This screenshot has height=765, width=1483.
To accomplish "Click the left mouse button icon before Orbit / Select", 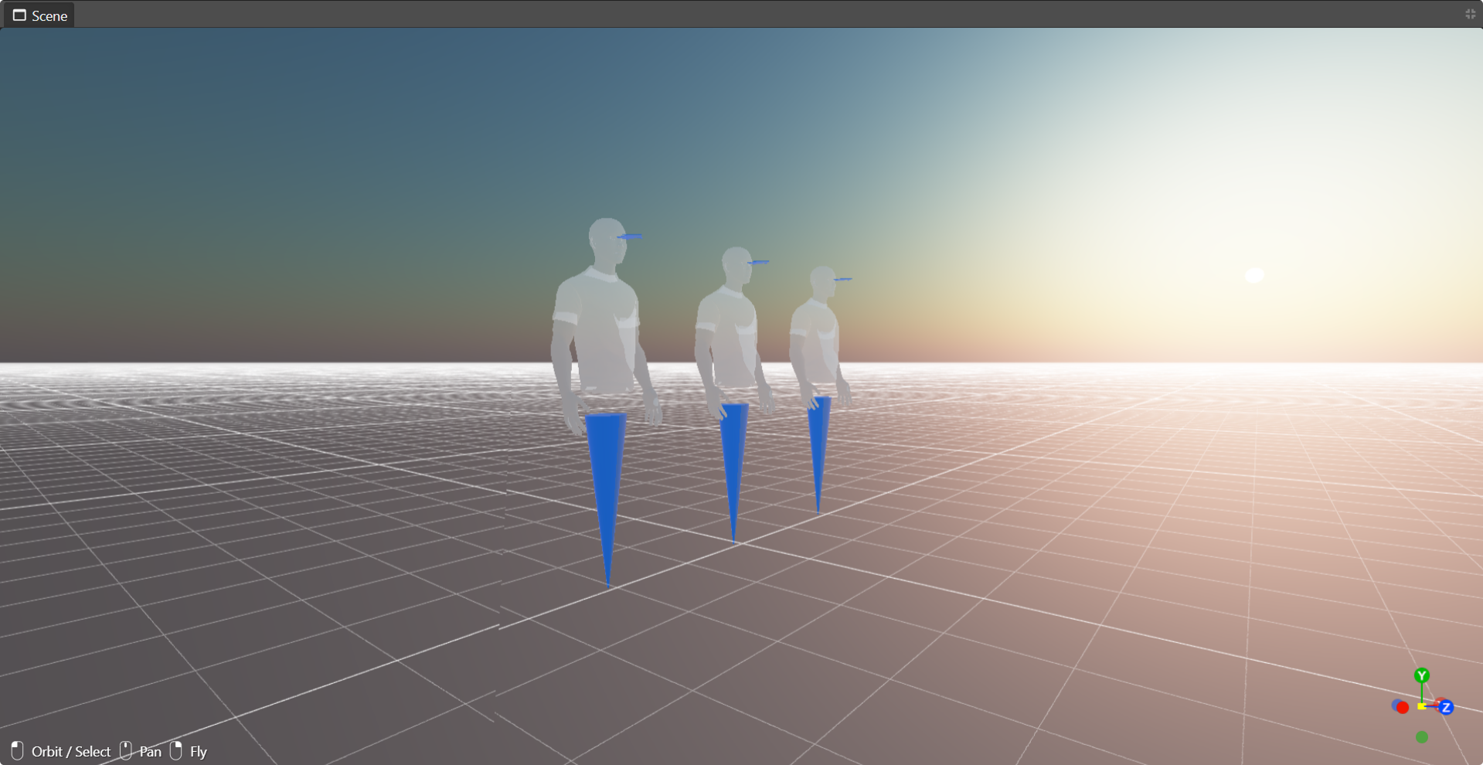I will pos(17,750).
